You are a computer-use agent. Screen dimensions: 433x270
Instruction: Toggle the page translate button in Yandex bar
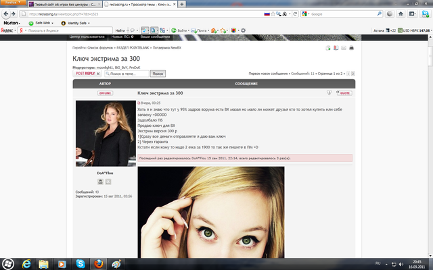pyautogui.click(x=154, y=30)
